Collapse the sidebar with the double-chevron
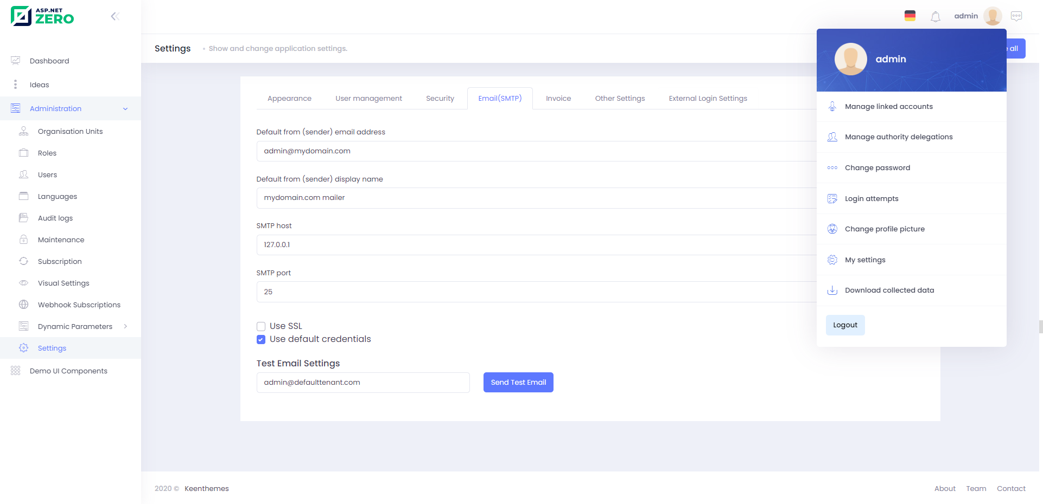Viewport: 1043px width, 504px height. click(x=116, y=16)
